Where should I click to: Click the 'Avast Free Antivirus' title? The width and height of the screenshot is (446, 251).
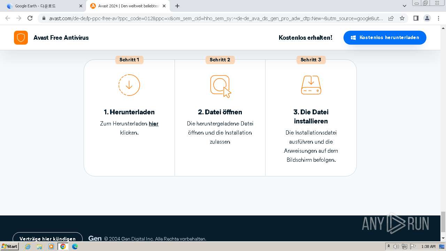tap(61, 38)
